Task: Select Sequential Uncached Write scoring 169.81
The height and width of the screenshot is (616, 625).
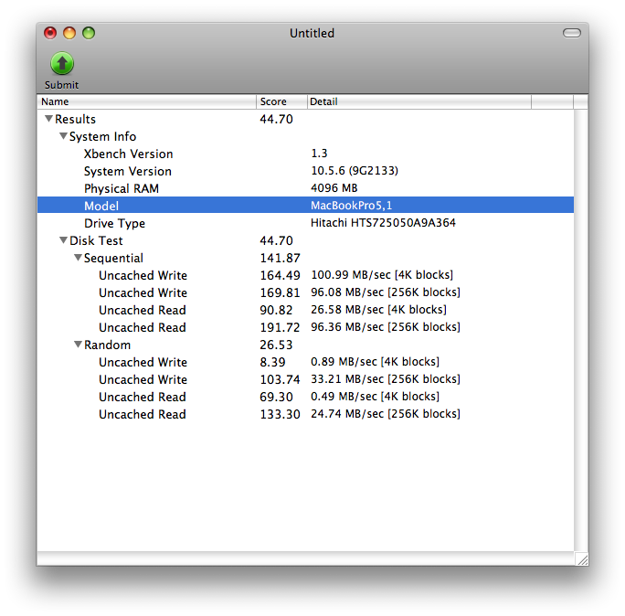Action: 306,292
